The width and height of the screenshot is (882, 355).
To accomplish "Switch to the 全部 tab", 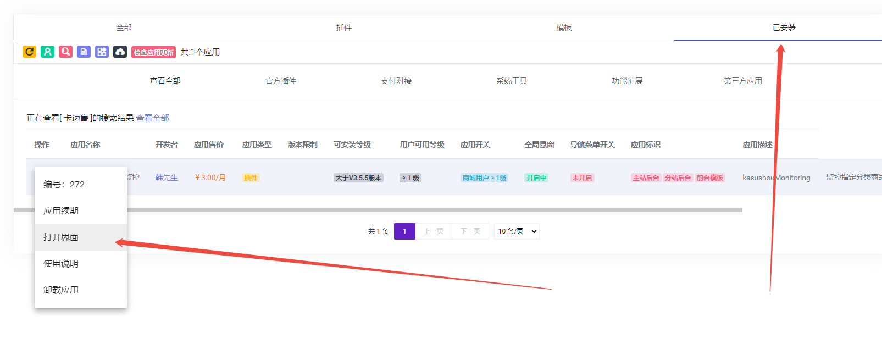I will tap(124, 27).
